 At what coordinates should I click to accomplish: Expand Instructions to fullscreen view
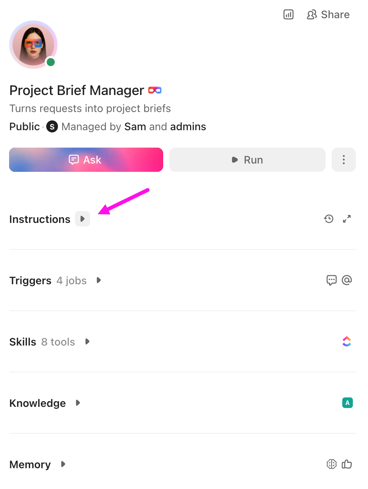(x=347, y=219)
